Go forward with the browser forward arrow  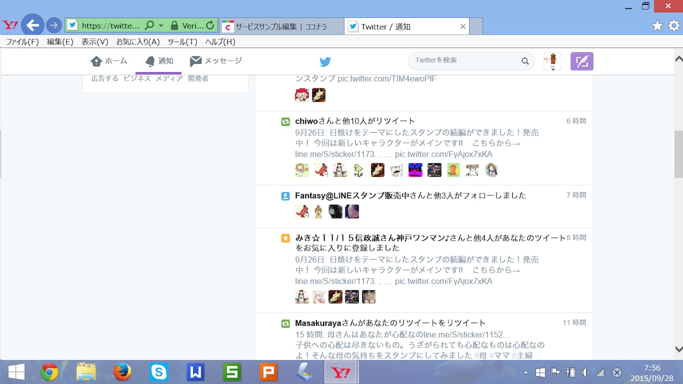pyautogui.click(x=54, y=25)
